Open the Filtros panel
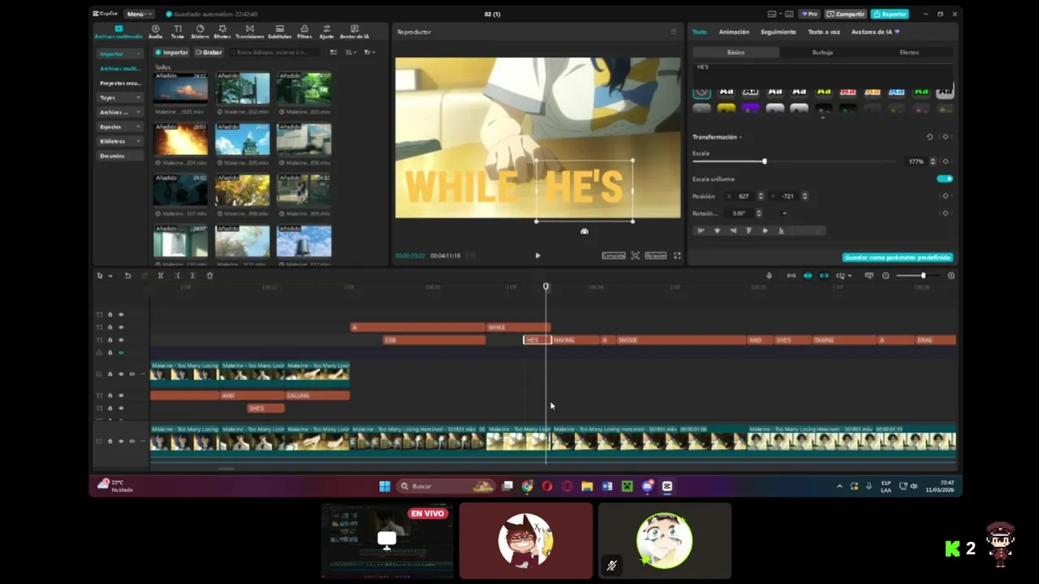 (x=304, y=32)
